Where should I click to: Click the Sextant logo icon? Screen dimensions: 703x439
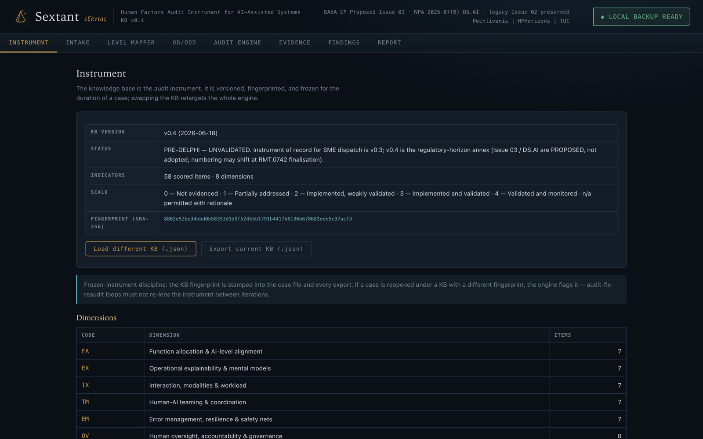point(21,17)
